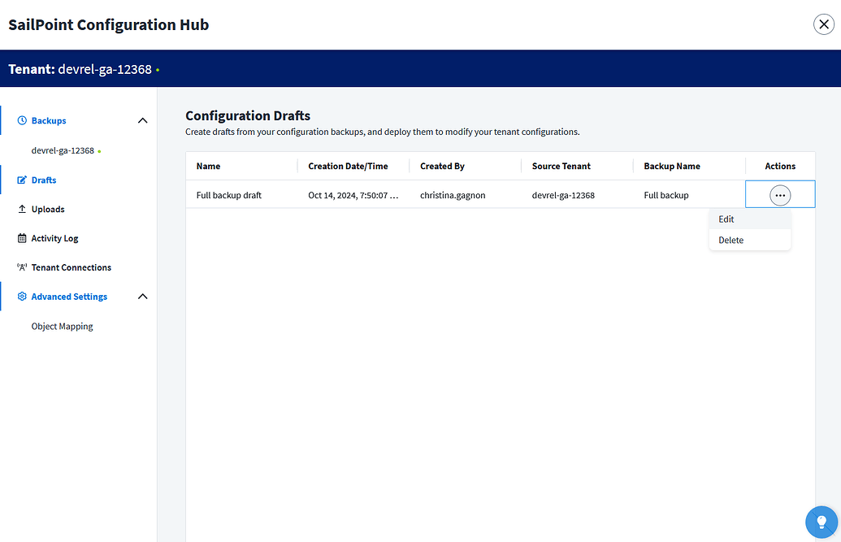
Task: Select the Tenant Connections 'A' icon
Action: 21,267
